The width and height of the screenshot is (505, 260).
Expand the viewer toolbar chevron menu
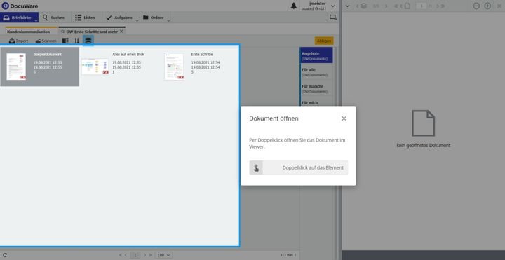347,6
